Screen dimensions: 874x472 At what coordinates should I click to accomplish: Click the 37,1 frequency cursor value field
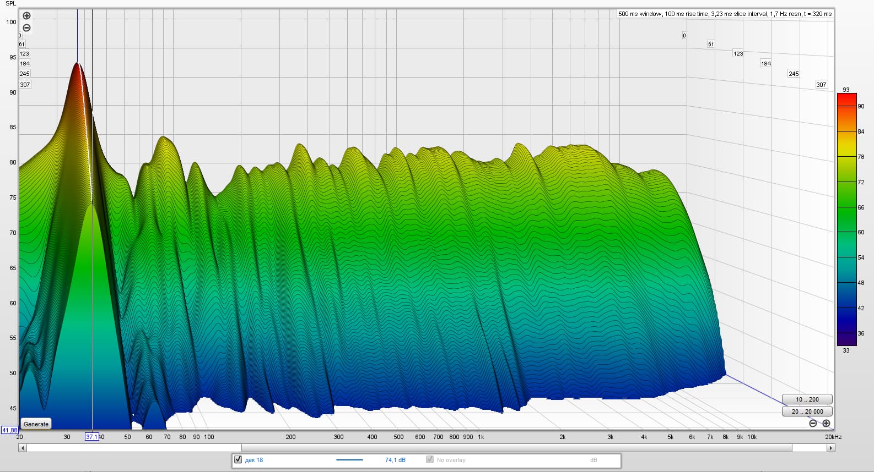click(x=91, y=437)
